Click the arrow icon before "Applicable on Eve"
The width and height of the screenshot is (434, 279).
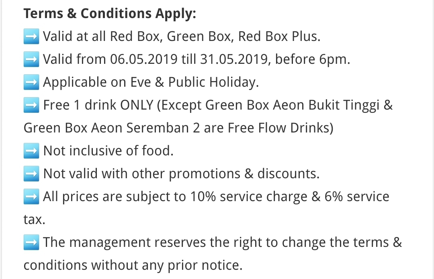click(31, 82)
